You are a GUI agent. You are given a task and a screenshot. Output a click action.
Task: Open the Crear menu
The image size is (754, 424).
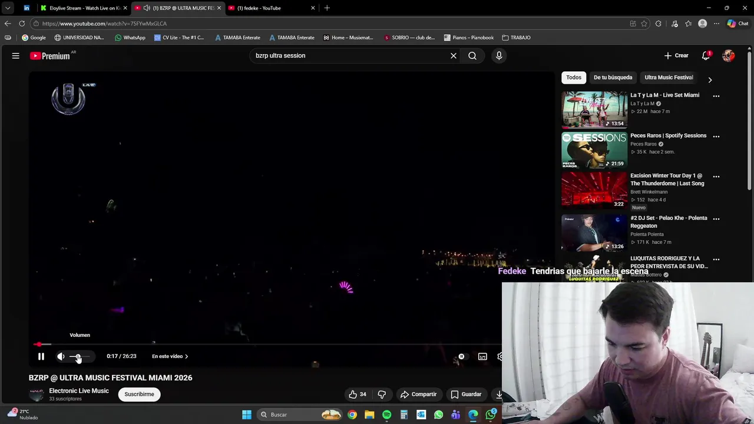pos(676,55)
